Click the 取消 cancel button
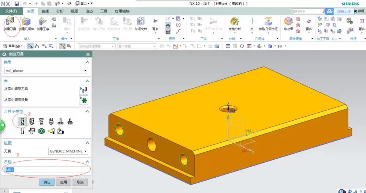 click(x=80, y=182)
